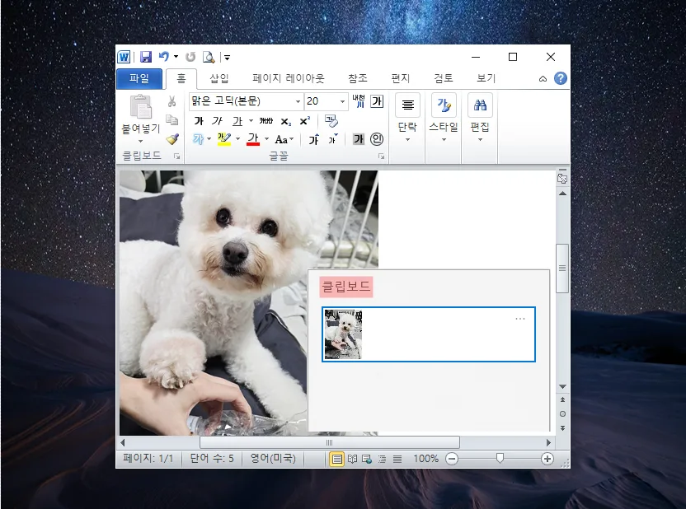The height and width of the screenshot is (509, 686).
Task: Switch to Outline view in the status bar
Action: [382, 459]
